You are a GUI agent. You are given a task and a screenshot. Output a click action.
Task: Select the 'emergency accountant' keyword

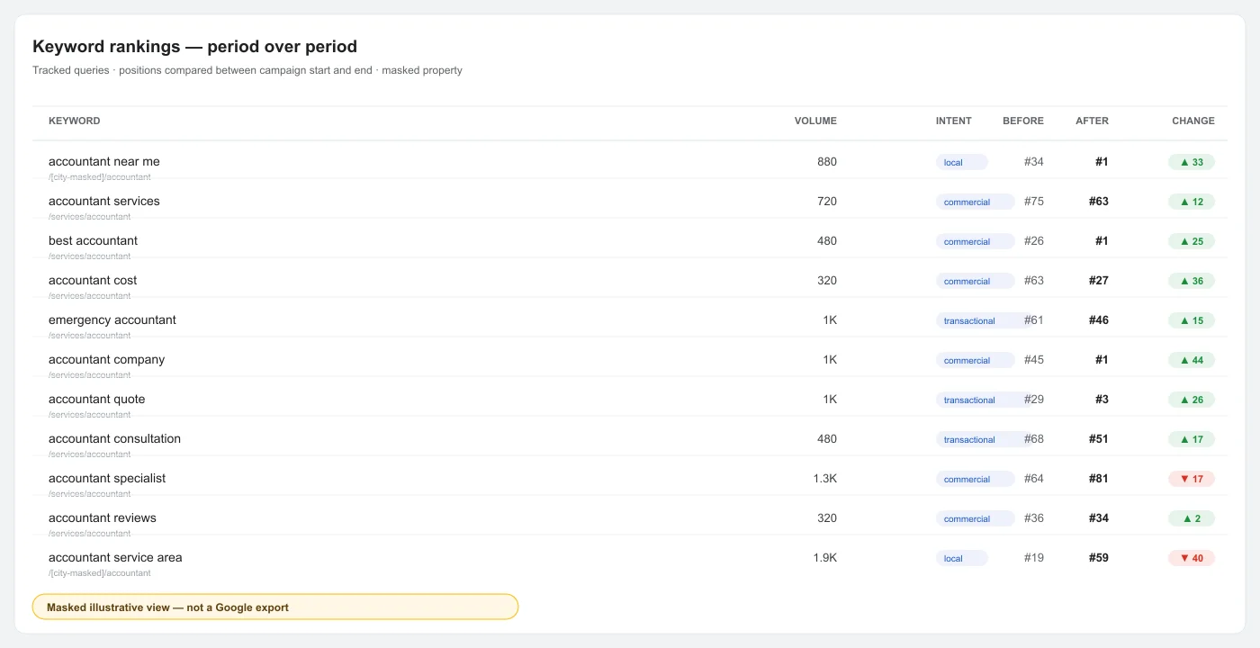(x=112, y=320)
